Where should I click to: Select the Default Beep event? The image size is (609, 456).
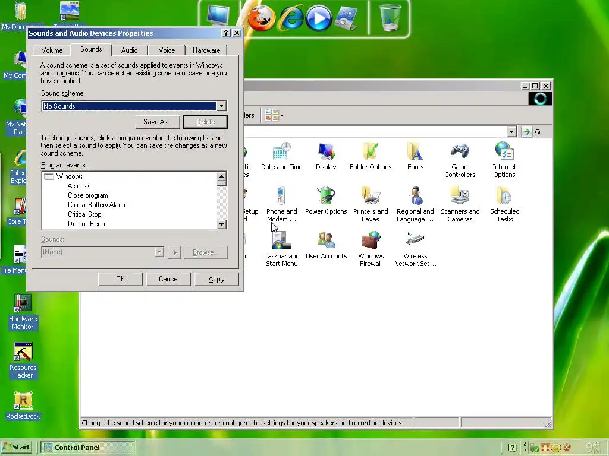click(86, 224)
